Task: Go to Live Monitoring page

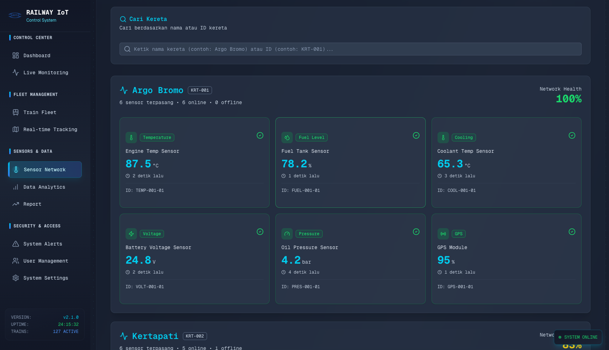Action: click(x=46, y=73)
